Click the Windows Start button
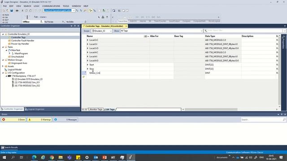Image resolution: width=287 pixels, height=161 pixels. pyautogui.click(x=4, y=157)
